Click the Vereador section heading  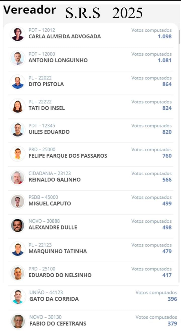pyautogui.click(x=29, y=10)
